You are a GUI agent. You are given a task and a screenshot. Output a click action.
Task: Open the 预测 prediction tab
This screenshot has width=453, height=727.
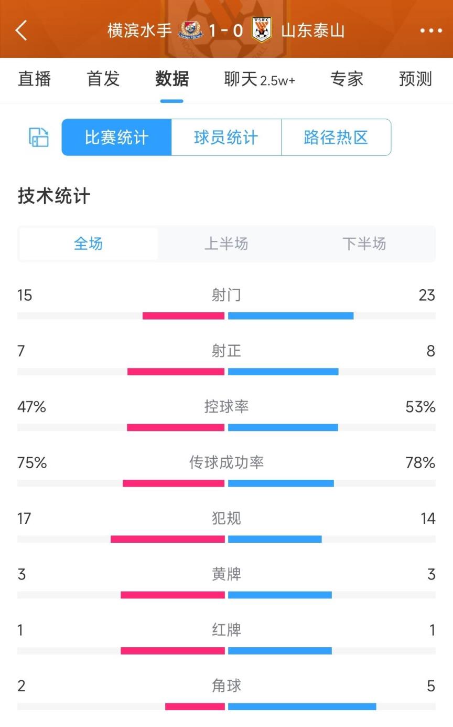(415, 79)
